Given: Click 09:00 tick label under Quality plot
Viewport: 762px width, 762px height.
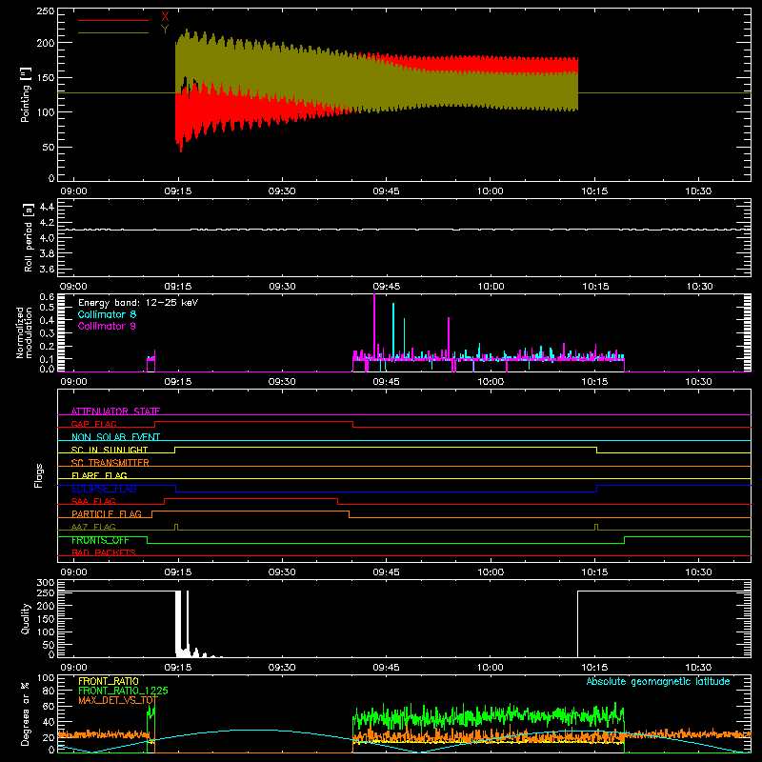Looking at the screenshot, I should pos(73,668).
